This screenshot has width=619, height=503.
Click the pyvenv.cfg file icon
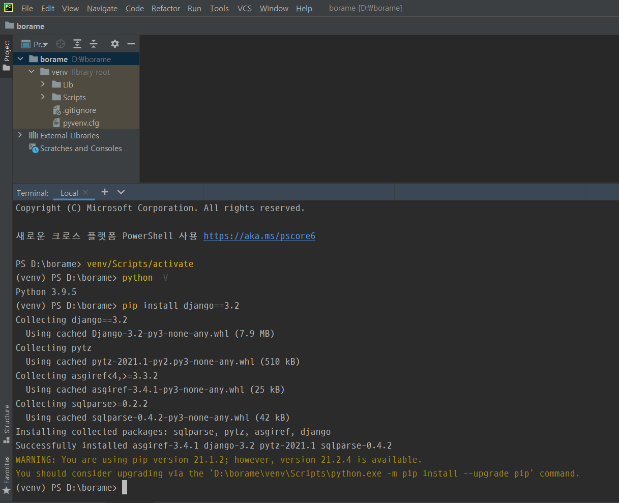[57, 123]
